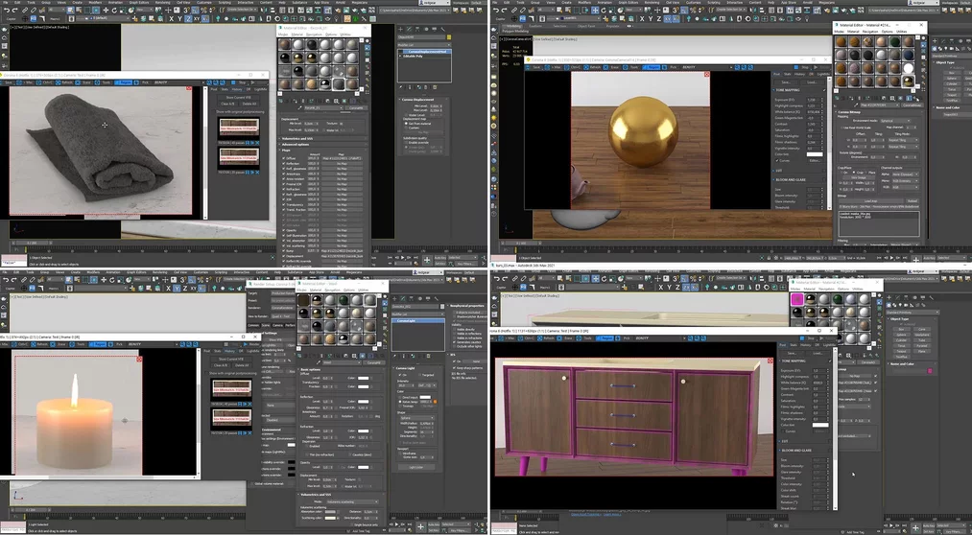Open Color tint swatch in gold sphere VFB
Screen dimensions: 972x535
[815, 154]
